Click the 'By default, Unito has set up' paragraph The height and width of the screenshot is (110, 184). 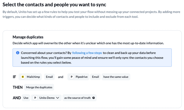click(x=92, y=14)
